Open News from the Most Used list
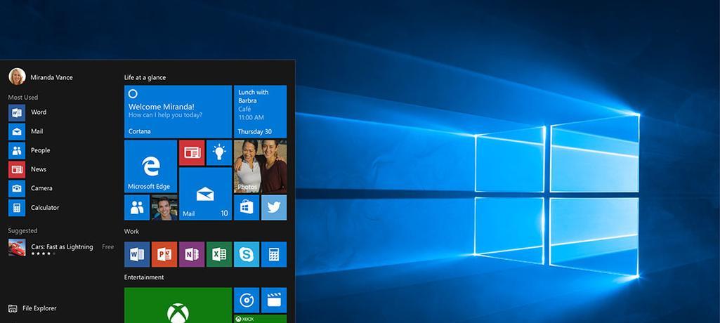720x323 pixels. click(27, 169)
